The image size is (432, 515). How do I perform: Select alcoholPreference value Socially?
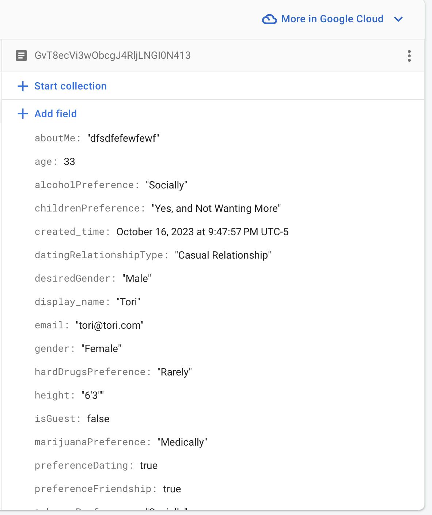point(166,185)
